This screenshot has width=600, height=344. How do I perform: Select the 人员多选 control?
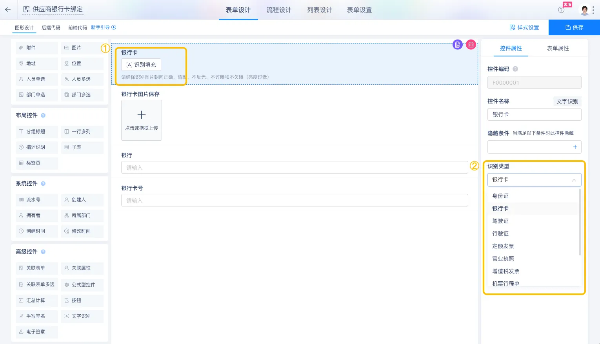coord(82,79)
